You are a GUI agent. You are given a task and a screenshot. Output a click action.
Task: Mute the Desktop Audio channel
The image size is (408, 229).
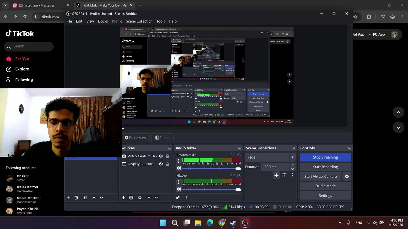tap(179, 168)
